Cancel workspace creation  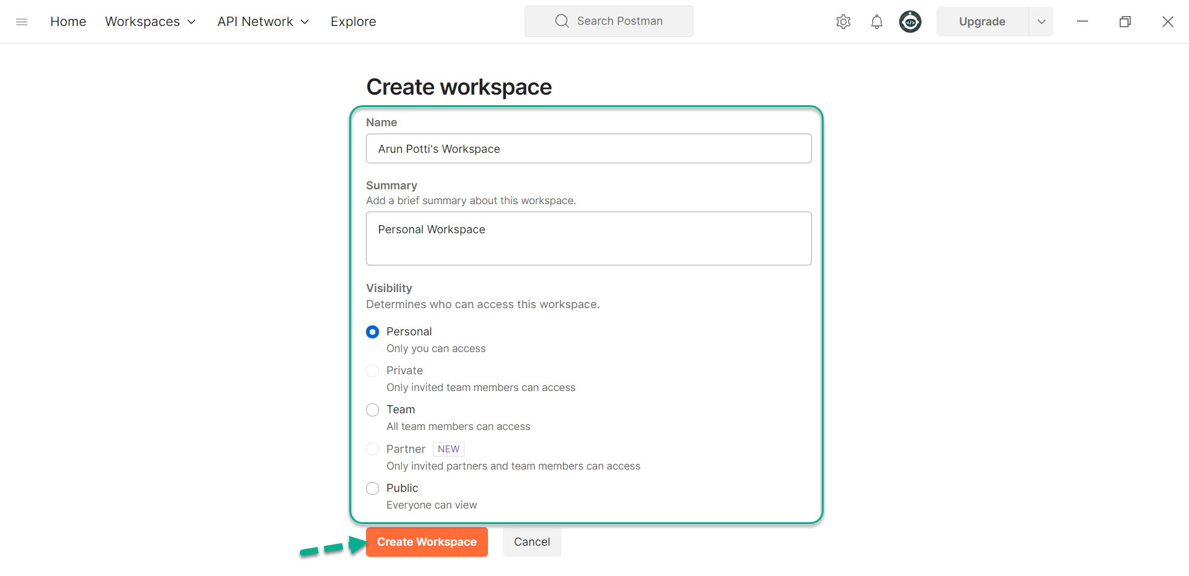[531, 541]
